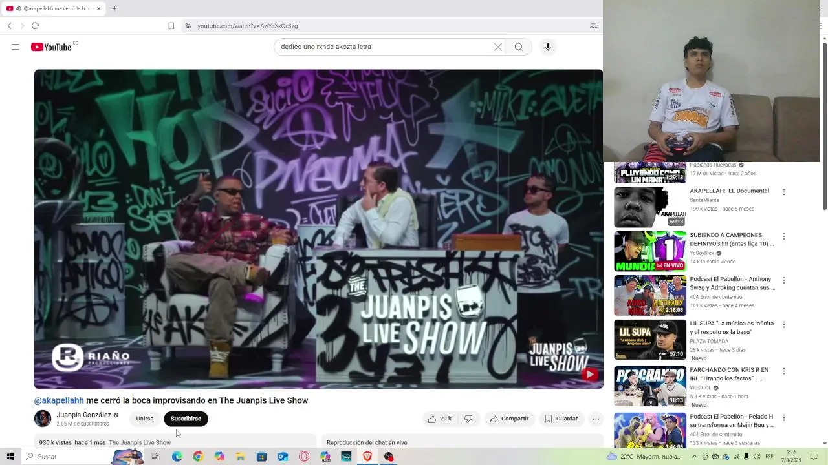Open The Juanpis Live Show description link

tap(140, 442)
